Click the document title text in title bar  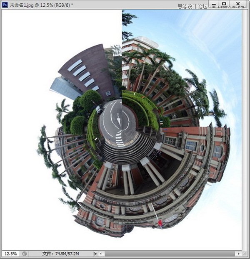coord(42,5)
